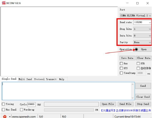Expand the Baud rate dropdown
The height and width of the screenshot is (118, 152).
pos(142,22)
